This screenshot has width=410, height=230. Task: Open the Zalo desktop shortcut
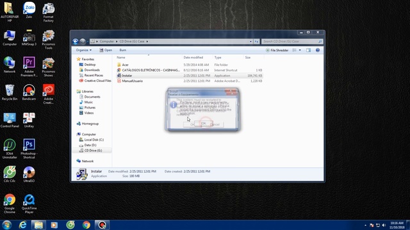pyautogui.click(x=29, y=10)
